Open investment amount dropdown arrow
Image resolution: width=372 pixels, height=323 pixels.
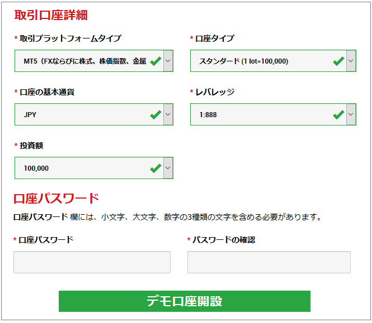tap(168, 168)
